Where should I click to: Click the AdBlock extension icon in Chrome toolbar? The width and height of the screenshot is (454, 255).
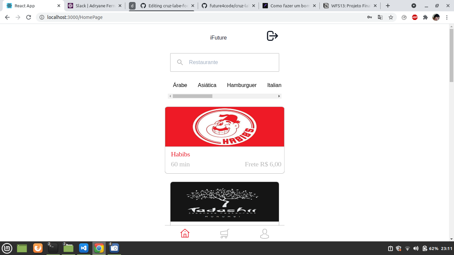(x=414, y=17)
